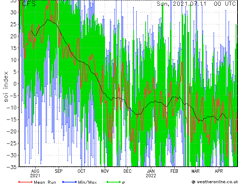Click the DEC month label

click(128, 171)
